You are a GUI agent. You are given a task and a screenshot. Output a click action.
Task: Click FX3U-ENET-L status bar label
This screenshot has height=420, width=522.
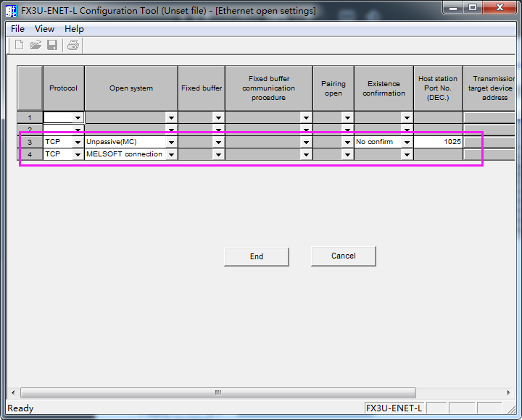point(394,408)
